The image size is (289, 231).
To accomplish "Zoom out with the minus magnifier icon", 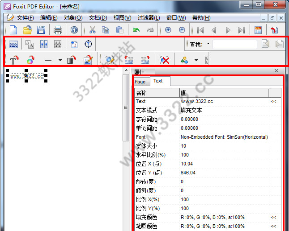I will coord(182,30).
